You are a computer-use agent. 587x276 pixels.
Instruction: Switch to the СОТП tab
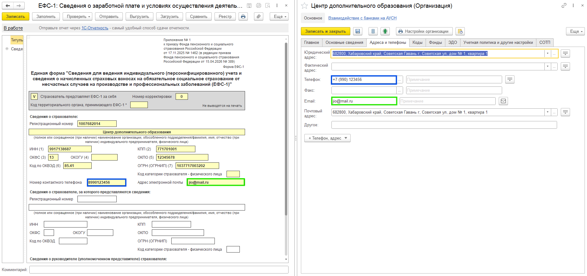(545, 43)
